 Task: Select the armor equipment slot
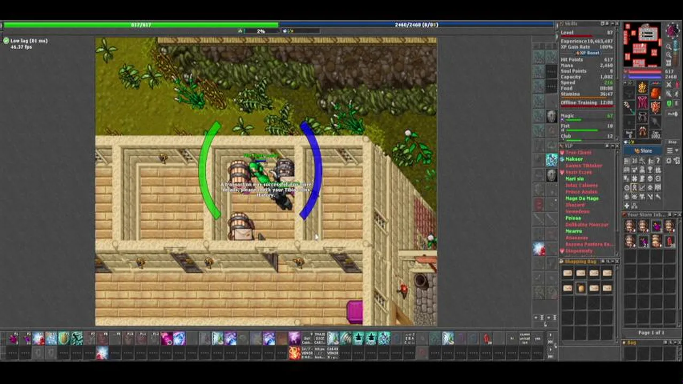pyautogui.click(x=642, y=102)
